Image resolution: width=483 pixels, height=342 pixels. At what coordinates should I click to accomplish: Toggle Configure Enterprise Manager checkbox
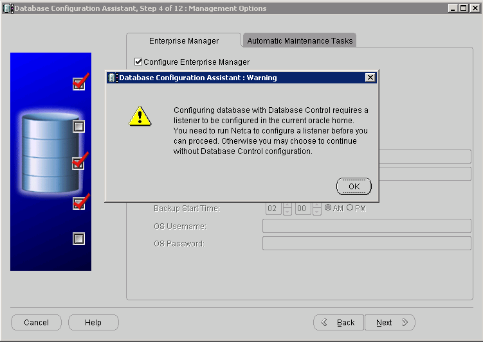coord(138,62)
